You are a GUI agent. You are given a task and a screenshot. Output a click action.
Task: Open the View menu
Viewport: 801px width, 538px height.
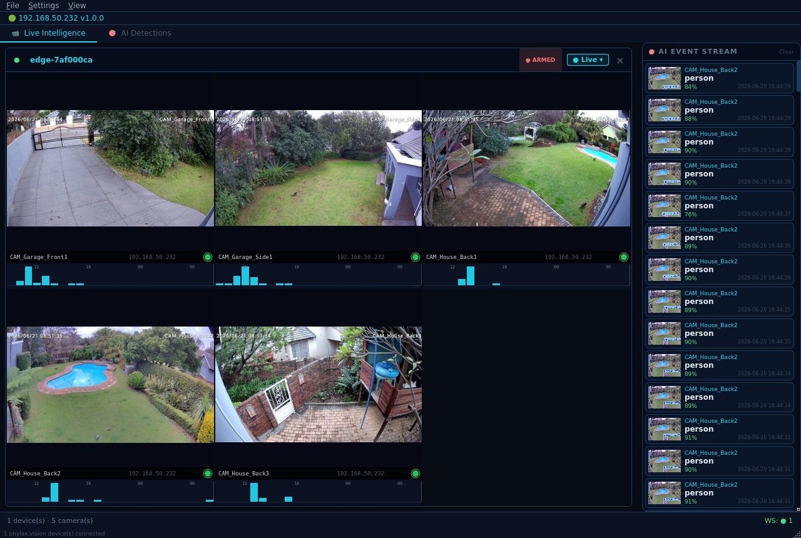click(x=77, y=6)
